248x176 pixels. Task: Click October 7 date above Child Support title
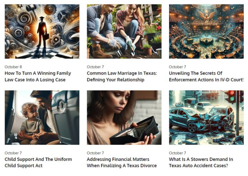pos(13,153)
